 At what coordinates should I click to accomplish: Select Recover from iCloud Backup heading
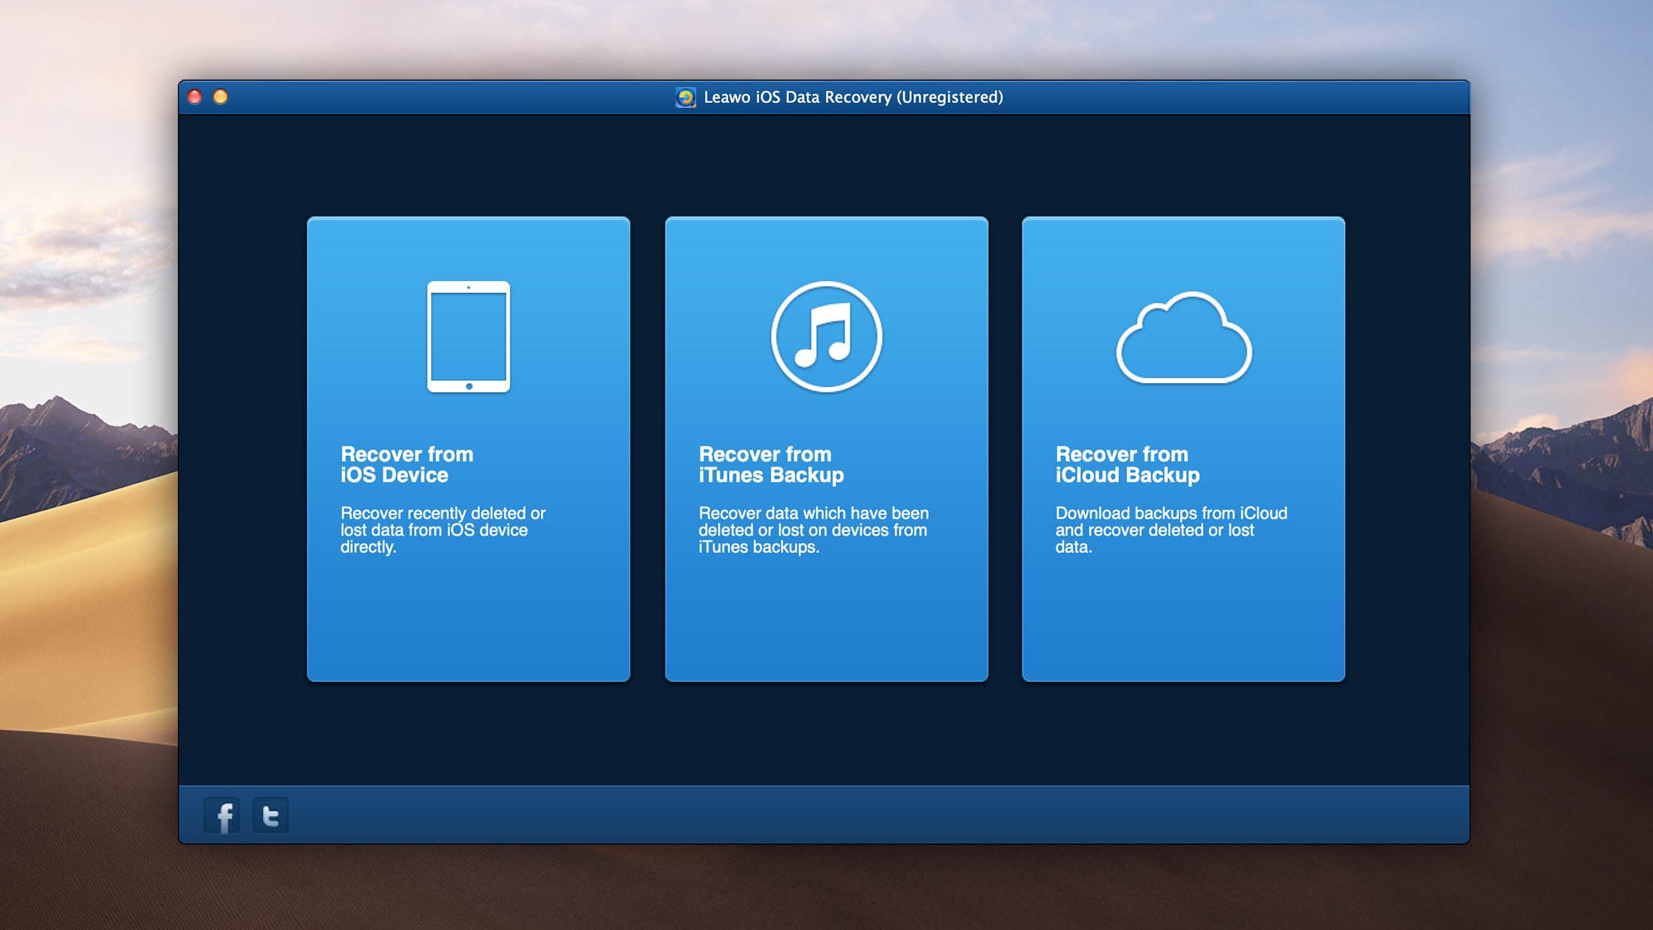1128,464
